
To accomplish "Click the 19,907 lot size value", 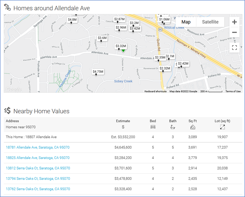I will [x=222, y=137].
